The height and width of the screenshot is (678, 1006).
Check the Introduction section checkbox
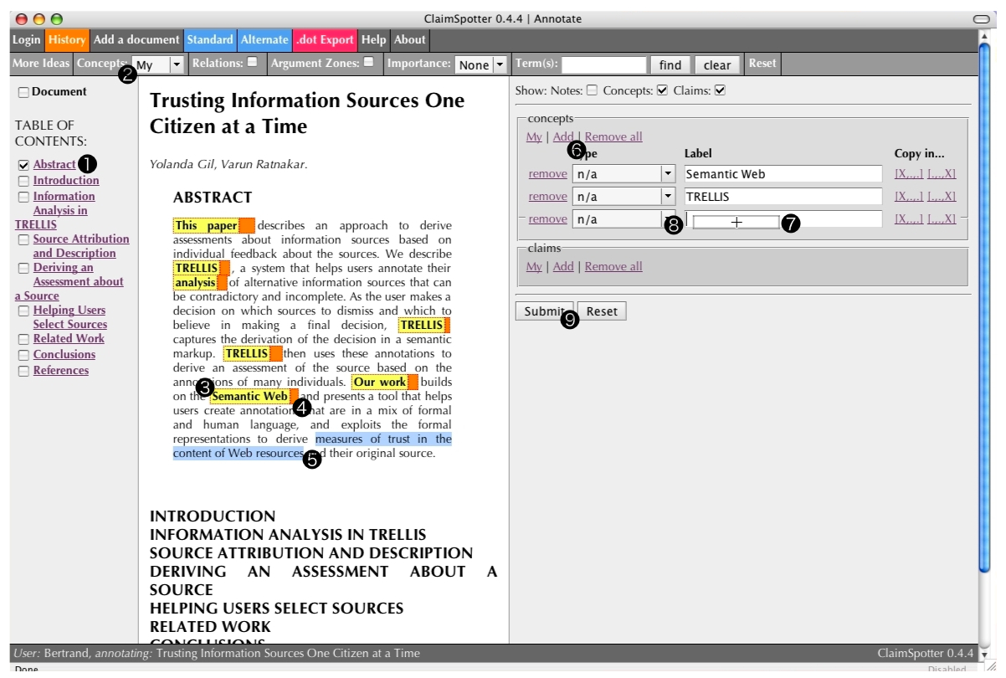23,181
